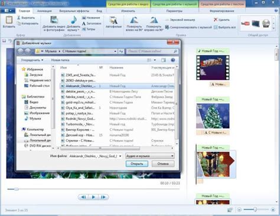Viewport: 280px width, 216px height.
Task: Select Музыка library in navigation pane
Action: click(32, 118)
